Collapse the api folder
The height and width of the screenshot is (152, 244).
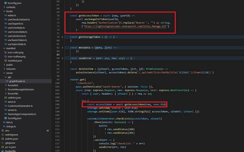[x=9, y=77]
